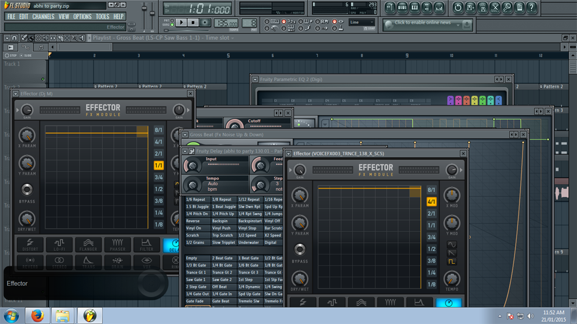Open the piano roll view
Image resolution: width=577 pixels, height=324 pixels.
(414, 8)
